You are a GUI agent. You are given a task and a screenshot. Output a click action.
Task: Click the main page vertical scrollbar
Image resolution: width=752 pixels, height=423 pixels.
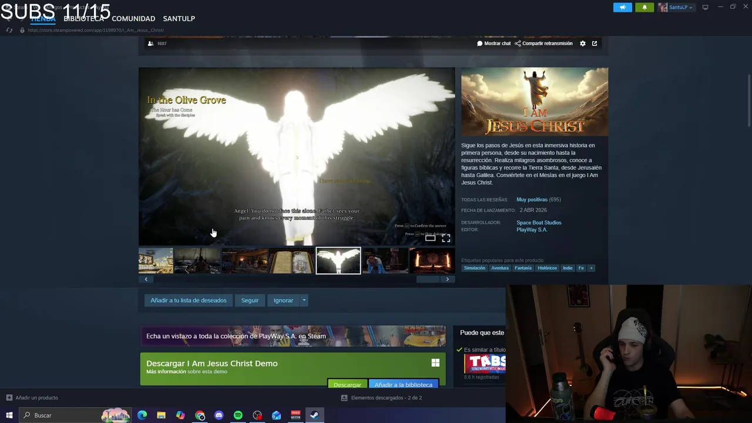(748, 100)
